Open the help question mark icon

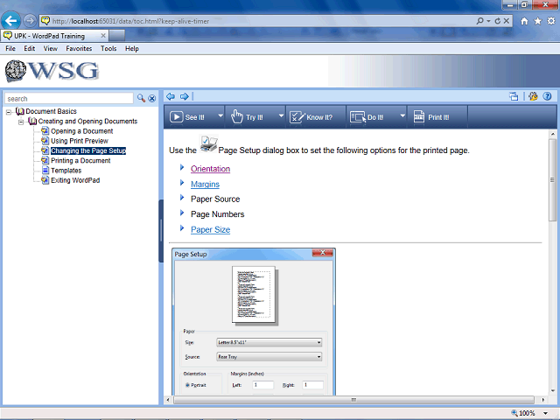pyautogui.click(x=547, y=96)
